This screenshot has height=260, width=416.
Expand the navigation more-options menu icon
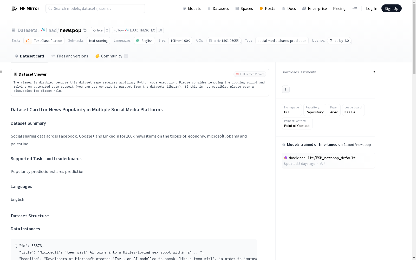(x=354, y=9)
